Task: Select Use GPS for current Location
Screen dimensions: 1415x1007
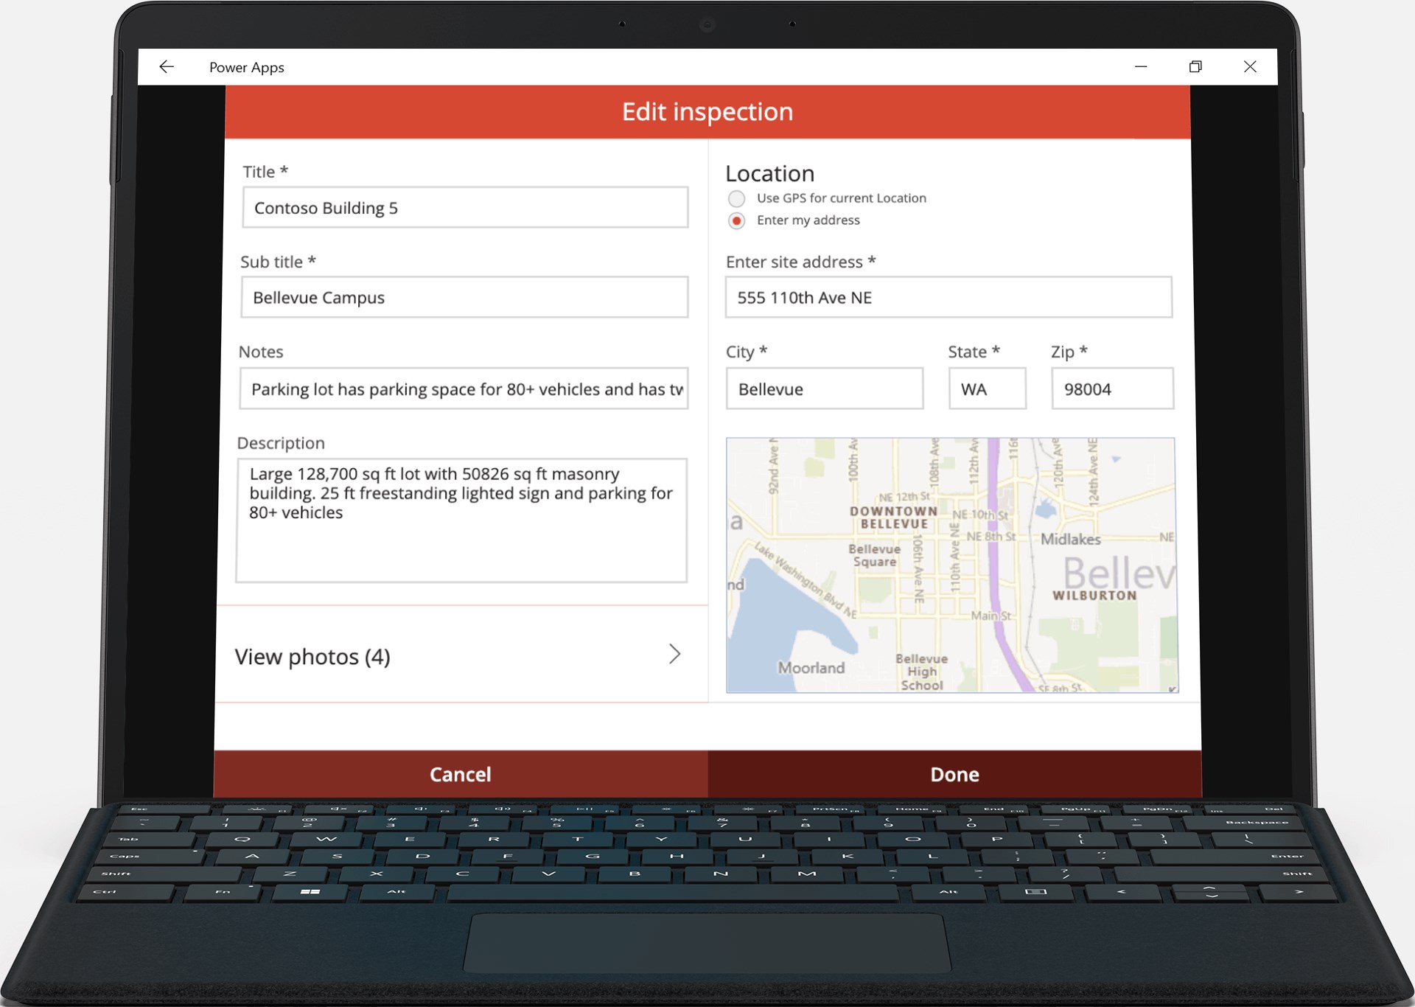Action: click(x=736, y=198)
